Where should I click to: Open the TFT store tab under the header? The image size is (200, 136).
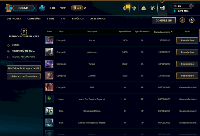pyautogui.click(x=63, y=19)
